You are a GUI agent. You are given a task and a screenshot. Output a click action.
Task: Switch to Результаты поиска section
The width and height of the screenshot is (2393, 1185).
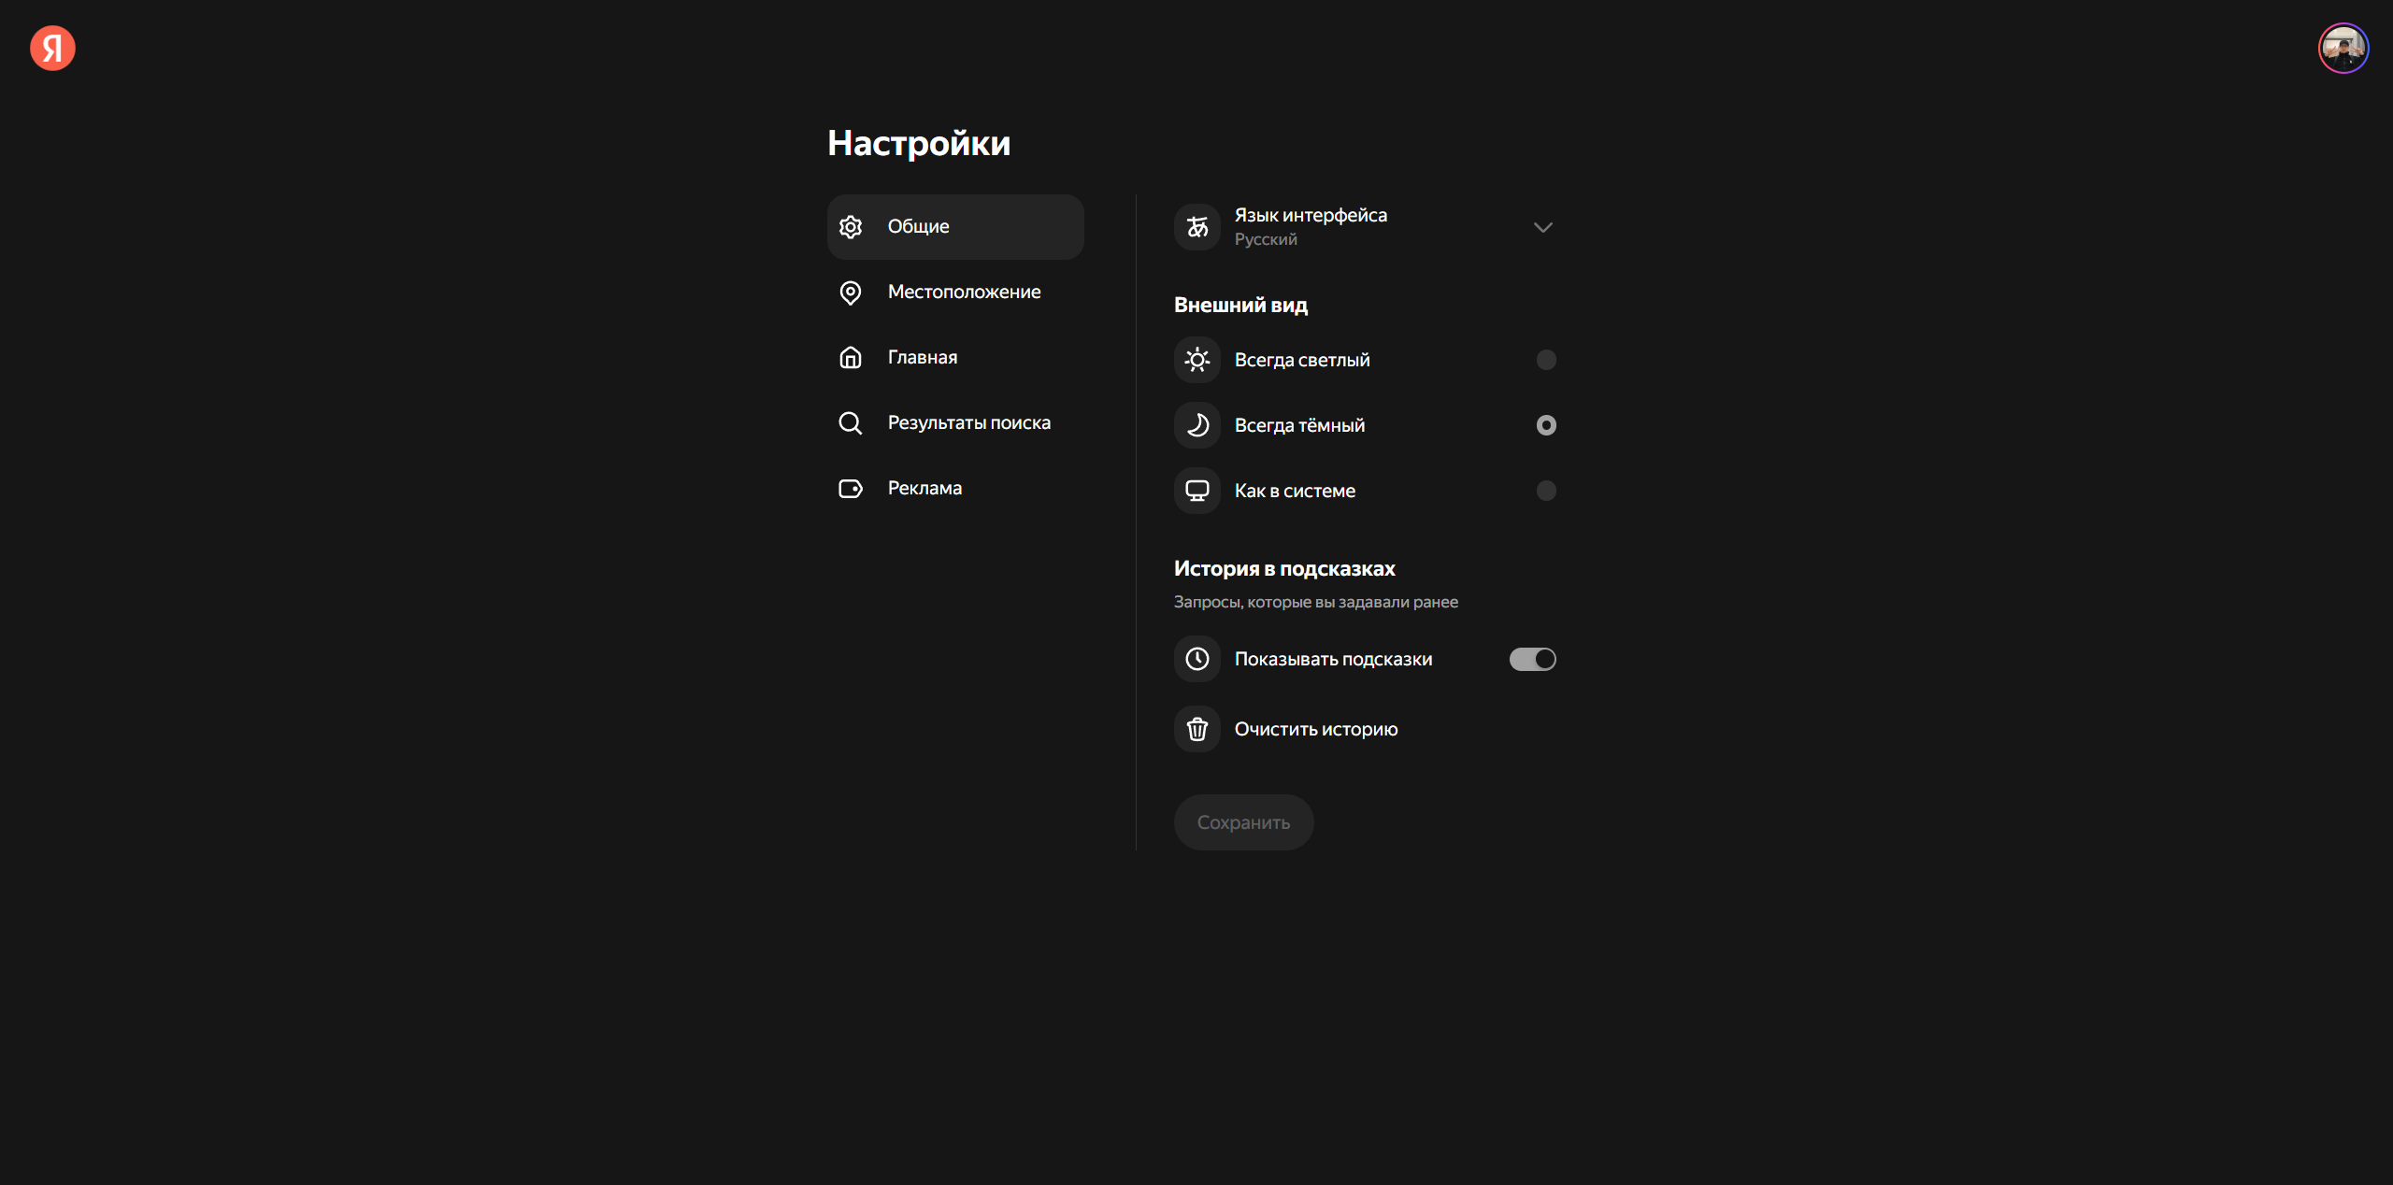968,423
